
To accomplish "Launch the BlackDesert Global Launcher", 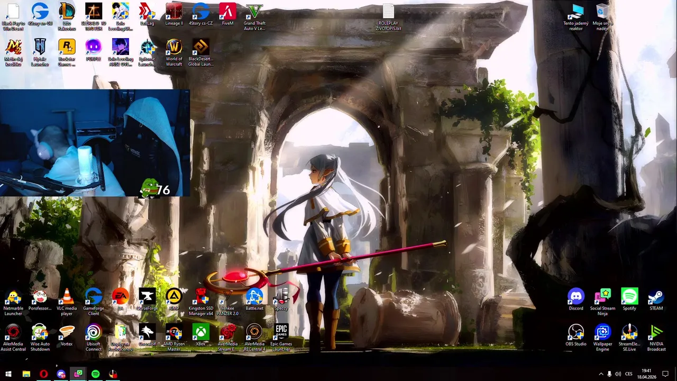I will tap(200, 53).
